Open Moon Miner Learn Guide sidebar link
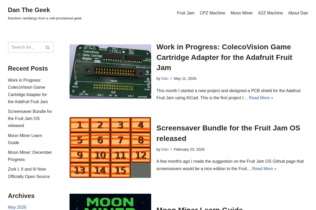Screen dimensions: 316x210 [x=25, y=139]
